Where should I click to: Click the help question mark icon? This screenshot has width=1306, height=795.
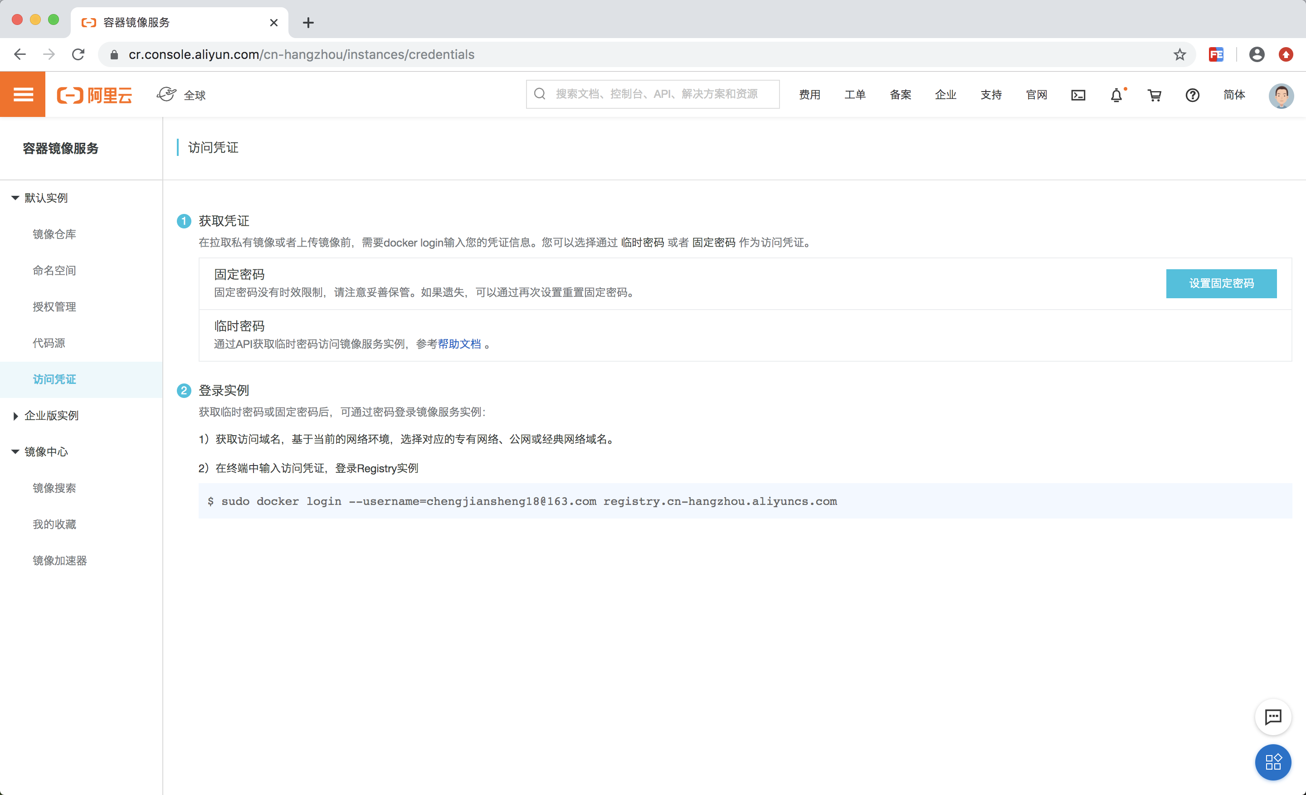pyautogui.click(x=1193, y=95)
